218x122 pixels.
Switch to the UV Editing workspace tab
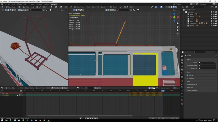pyautogui.click(x=39, y=4)
